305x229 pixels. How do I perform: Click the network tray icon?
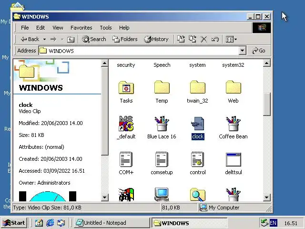(264, 223)
